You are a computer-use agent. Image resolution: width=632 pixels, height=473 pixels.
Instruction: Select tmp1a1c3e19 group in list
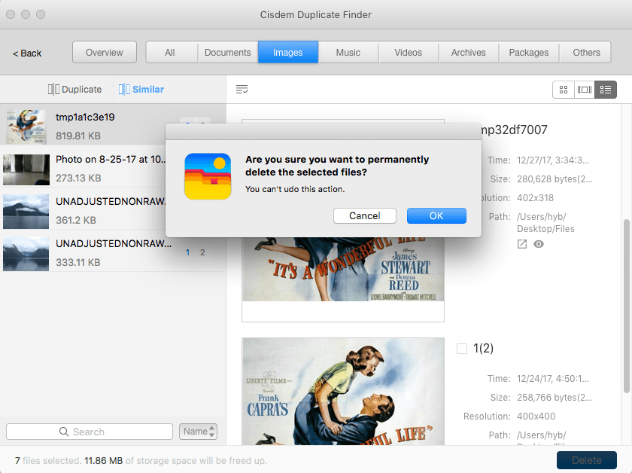(x=113, y=126)
